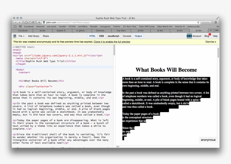Screen dimensions: 231x164
Task: Click the Account flag icon in the toolbar
Action: pyautogui.click(x=189, y=36)
